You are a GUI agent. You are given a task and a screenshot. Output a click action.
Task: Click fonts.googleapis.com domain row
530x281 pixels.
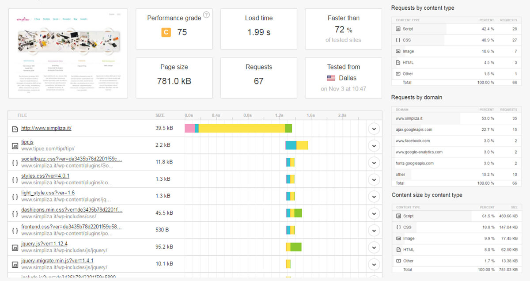pos(456,163)
